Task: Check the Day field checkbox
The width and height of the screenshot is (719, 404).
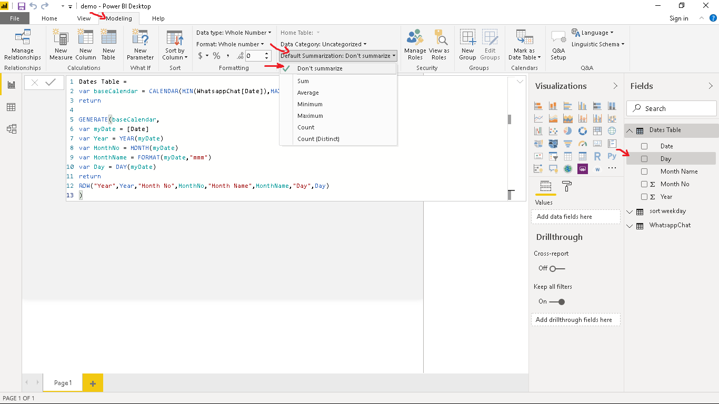Action: tap(644, 158)
